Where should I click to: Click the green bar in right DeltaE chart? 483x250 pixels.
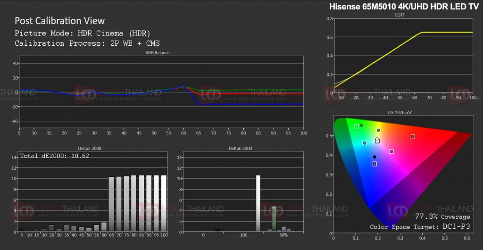[274, 219]
